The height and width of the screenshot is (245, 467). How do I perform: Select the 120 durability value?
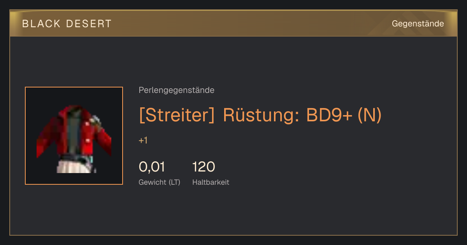coord(204,167)
